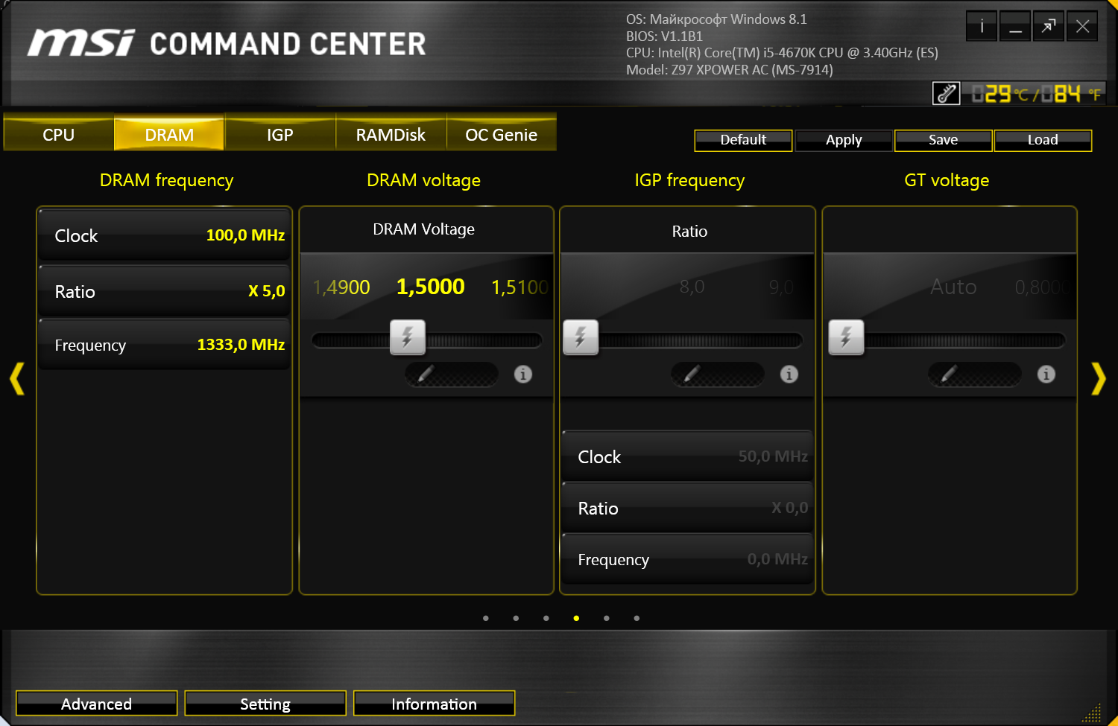Close the Command Center window
Image resolution: width=1118 pixels, height=726 pixels.
point(1082,27)
